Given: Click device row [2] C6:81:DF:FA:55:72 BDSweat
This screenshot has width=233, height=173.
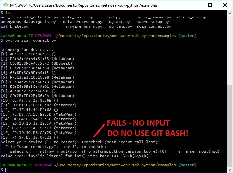Looking at the screenshot, I should pos(36,63).
